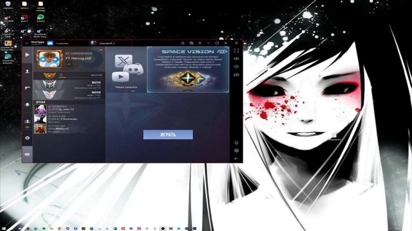
Task: Click the BlueStacks volume speaker icon
Action: click(236, 58)
